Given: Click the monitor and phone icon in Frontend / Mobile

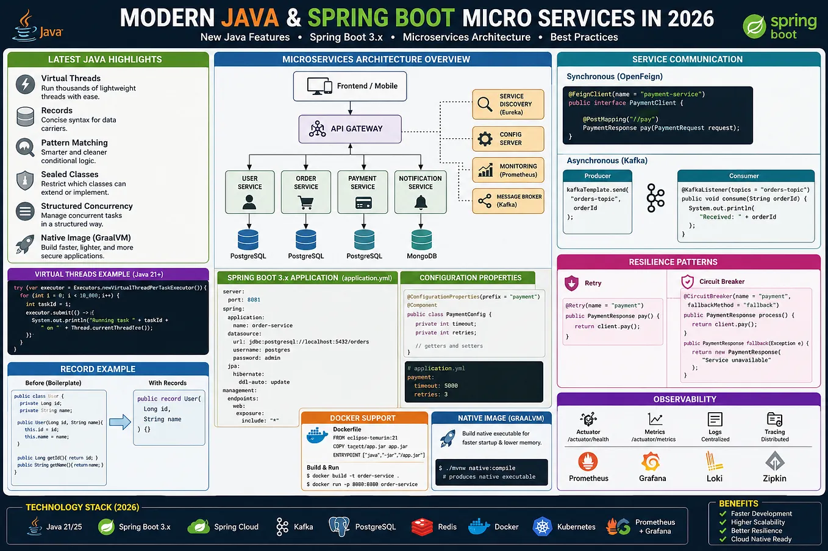Looking at the screenshot, I should 319,86.
